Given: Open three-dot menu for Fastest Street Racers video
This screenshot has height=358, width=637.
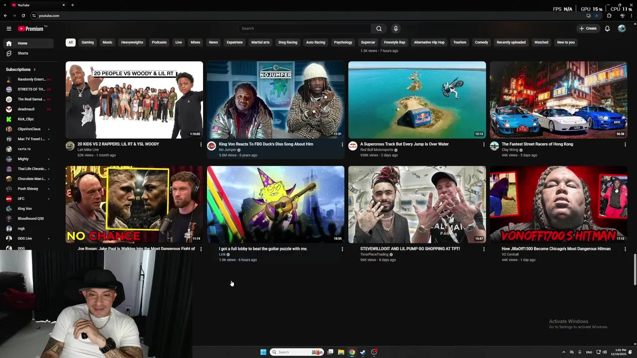Looking at the screenshot, I should tap(625, 145).
